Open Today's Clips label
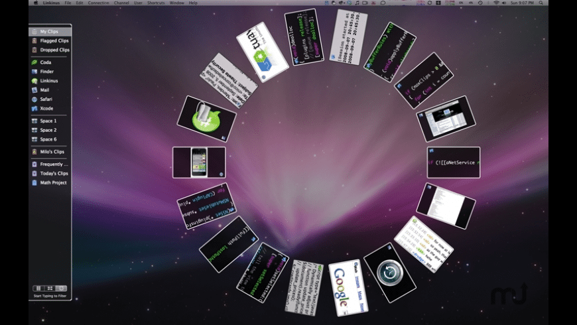The height and width of the screenshot is (325, 577). pos(54,173)
